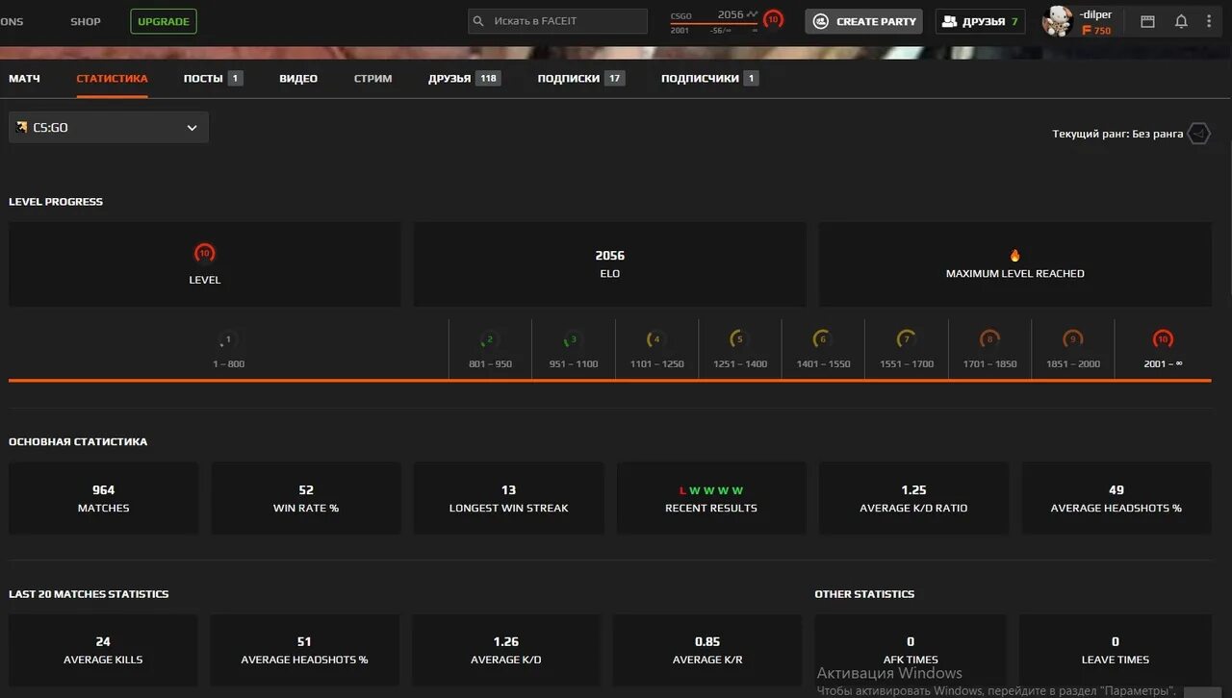The width and height of the screenshot is (1232, 698).
Task: Click the LEVEL PROGRESS heading
Action: 56,202
